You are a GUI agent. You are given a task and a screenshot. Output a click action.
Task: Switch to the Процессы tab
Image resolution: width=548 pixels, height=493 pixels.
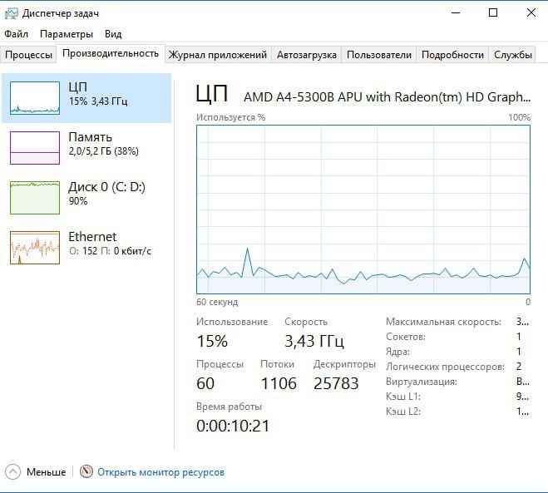pyautogui.click(x=28, y=55)
